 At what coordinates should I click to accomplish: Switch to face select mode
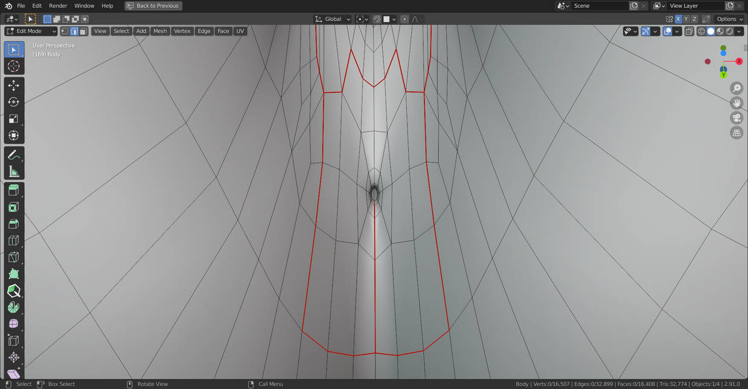(83, 31)
